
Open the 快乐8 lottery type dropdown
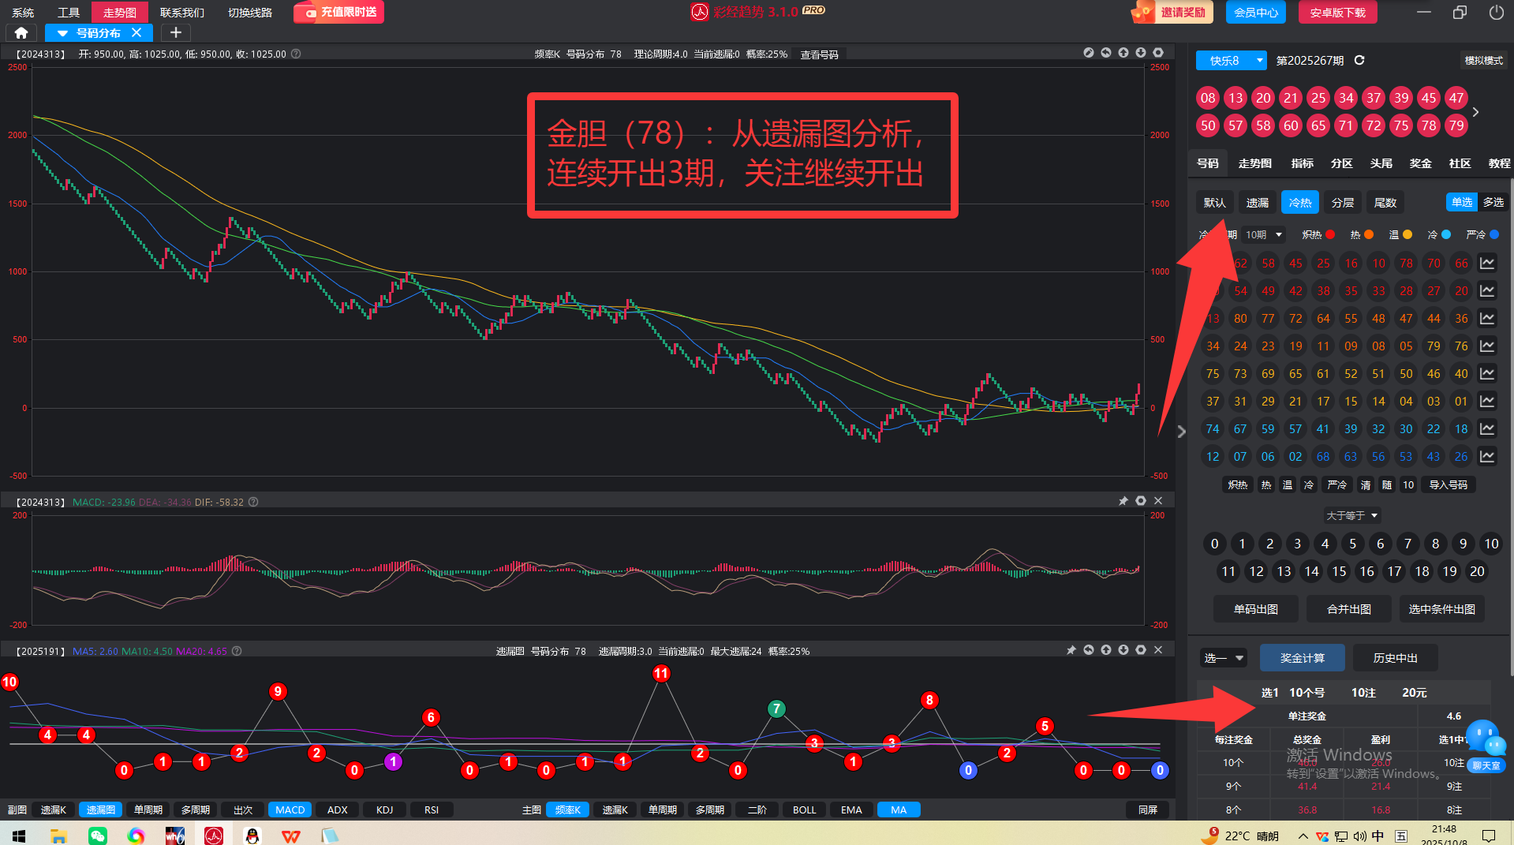click(x=1231, y=61)
